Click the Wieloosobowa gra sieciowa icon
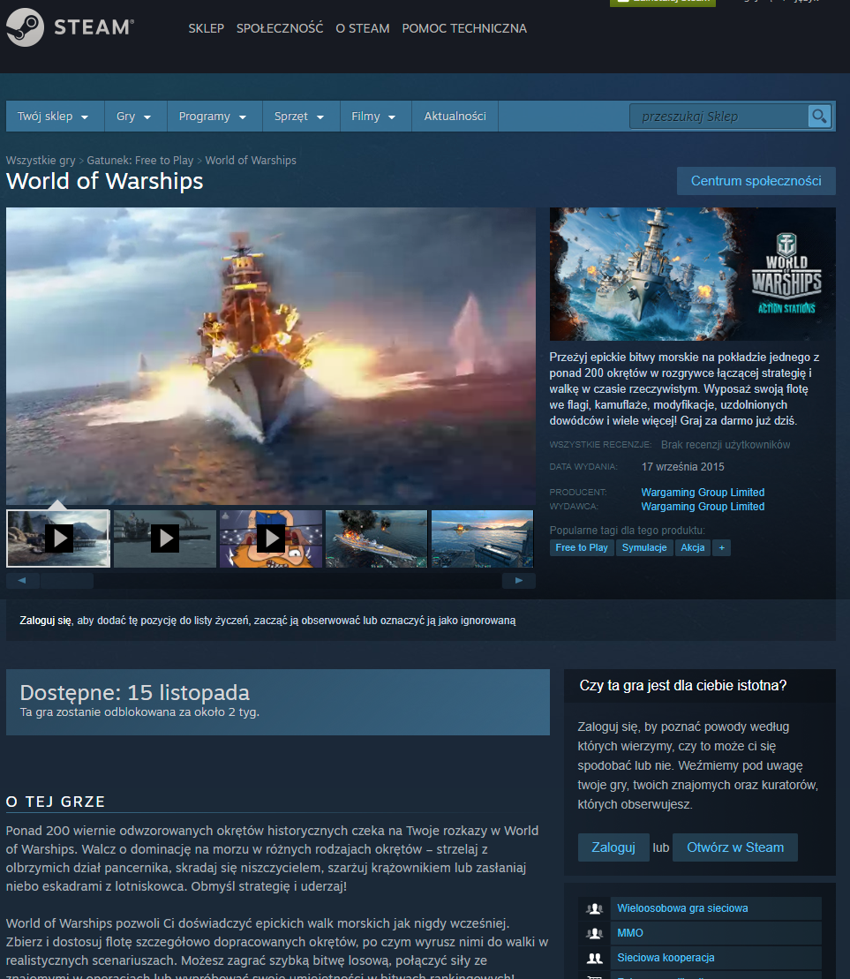 [x=595, y=908]
